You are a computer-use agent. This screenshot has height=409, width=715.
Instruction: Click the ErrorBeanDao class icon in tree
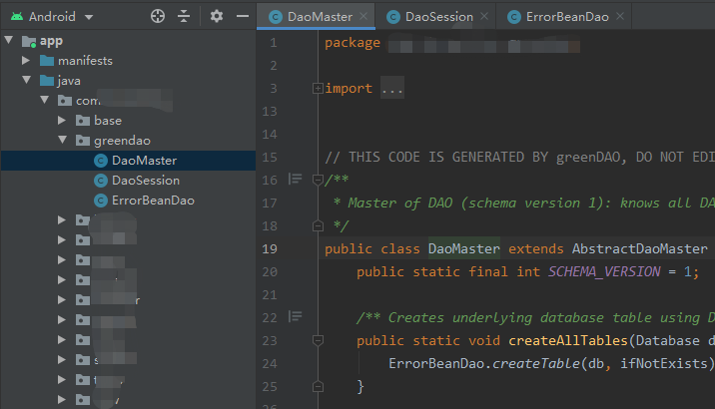(100, 201)
